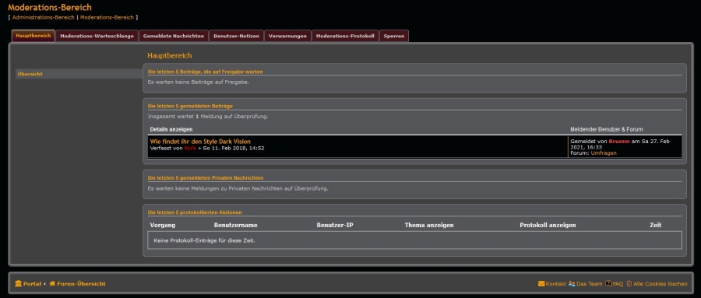
Task: Open the Administrations-Bereich link
Action: [x=44, y=17]
